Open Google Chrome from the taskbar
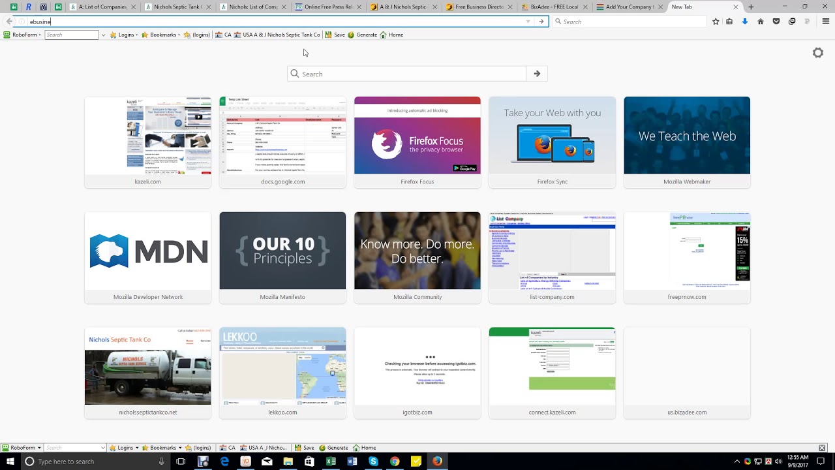This screenshot has width=835, height=470. click(x=395, y=462)
